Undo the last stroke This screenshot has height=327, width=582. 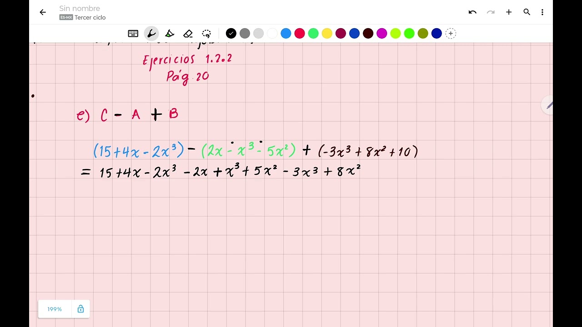tap(472, 12)
